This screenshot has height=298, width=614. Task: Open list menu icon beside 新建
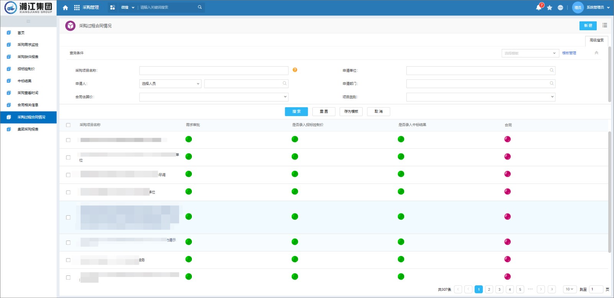coord(605,25)
